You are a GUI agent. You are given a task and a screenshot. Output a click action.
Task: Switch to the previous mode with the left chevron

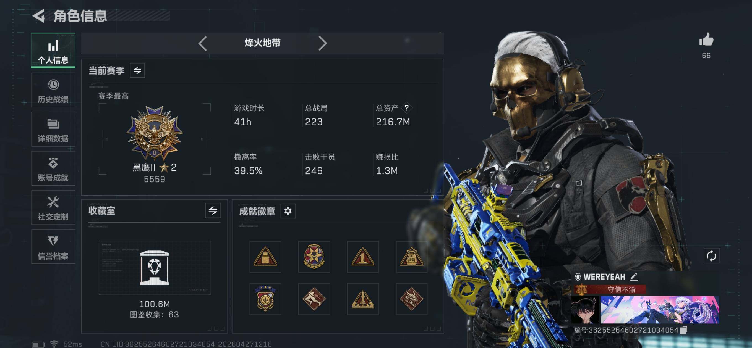[x=203, y=43]
